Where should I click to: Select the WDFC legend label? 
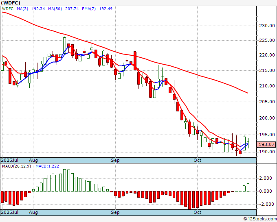coord(8,9)
